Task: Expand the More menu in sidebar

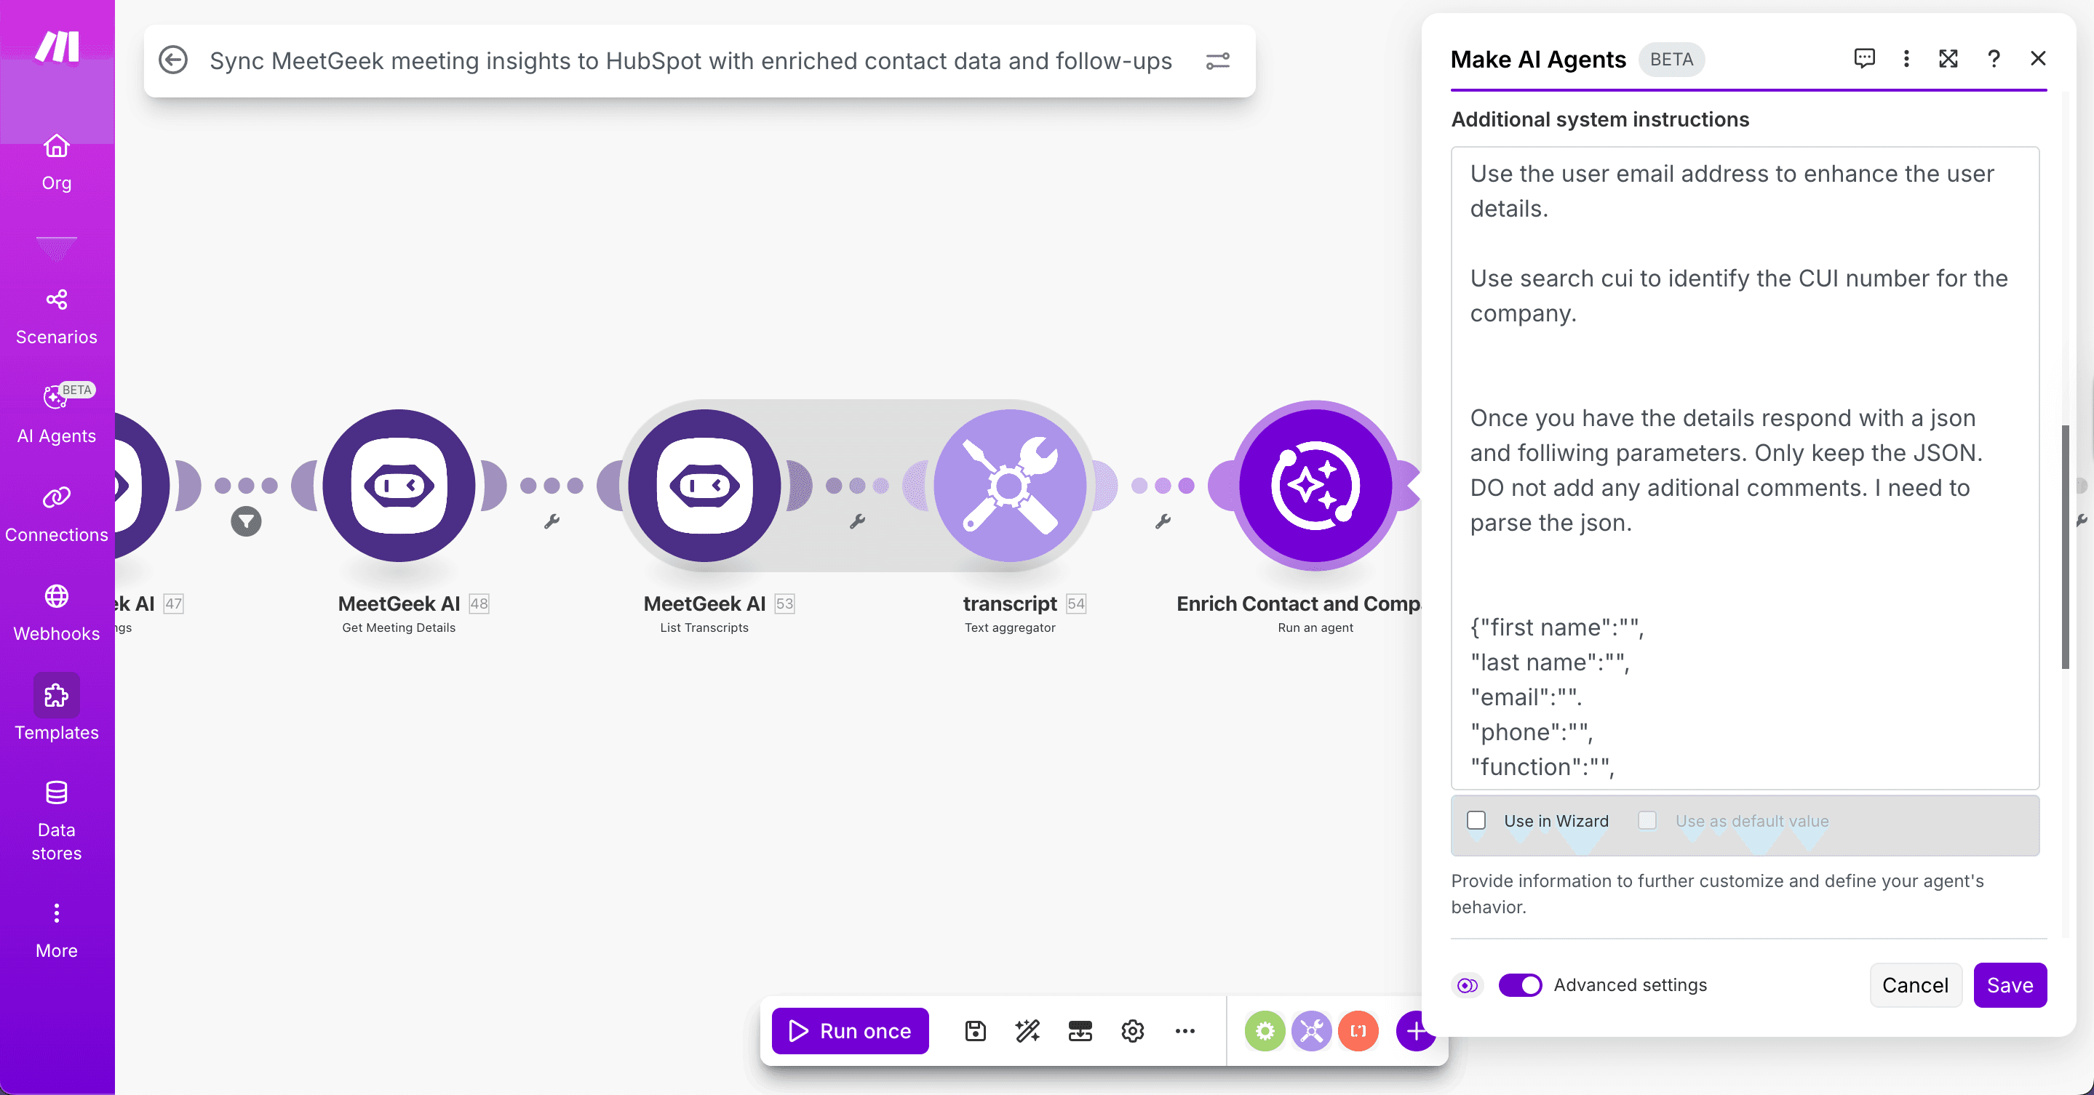Action: click(56, 929)
